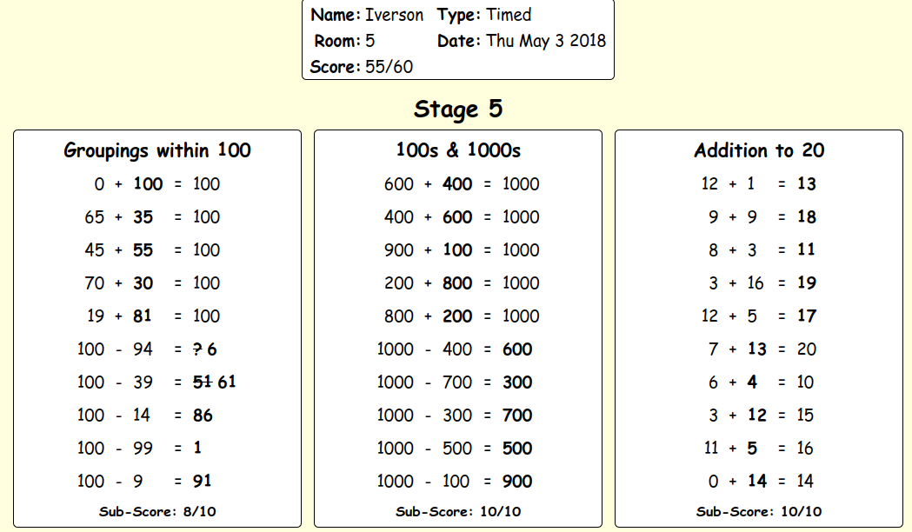Click the answer 55 in '45 + 55'
Image resolution: width=912 pixels, height=532 pixels.
tap(143, 250)
